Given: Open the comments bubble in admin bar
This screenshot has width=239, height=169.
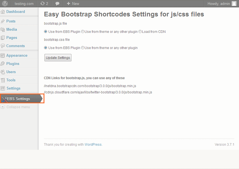Looking at the screenshot, I should click(x=57, y=4).
